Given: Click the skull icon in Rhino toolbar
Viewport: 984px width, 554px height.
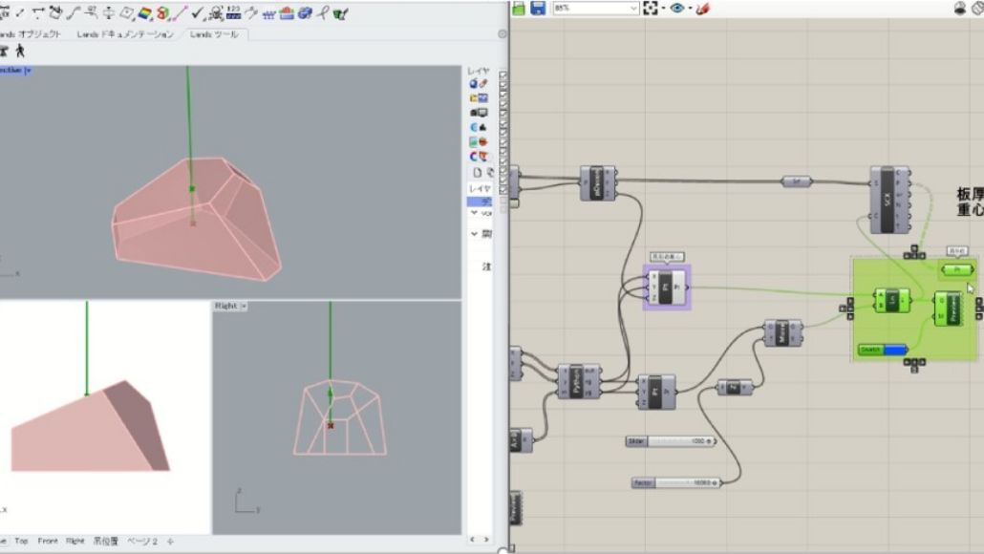Looking at the screenshot, I should tap(215, 13).
